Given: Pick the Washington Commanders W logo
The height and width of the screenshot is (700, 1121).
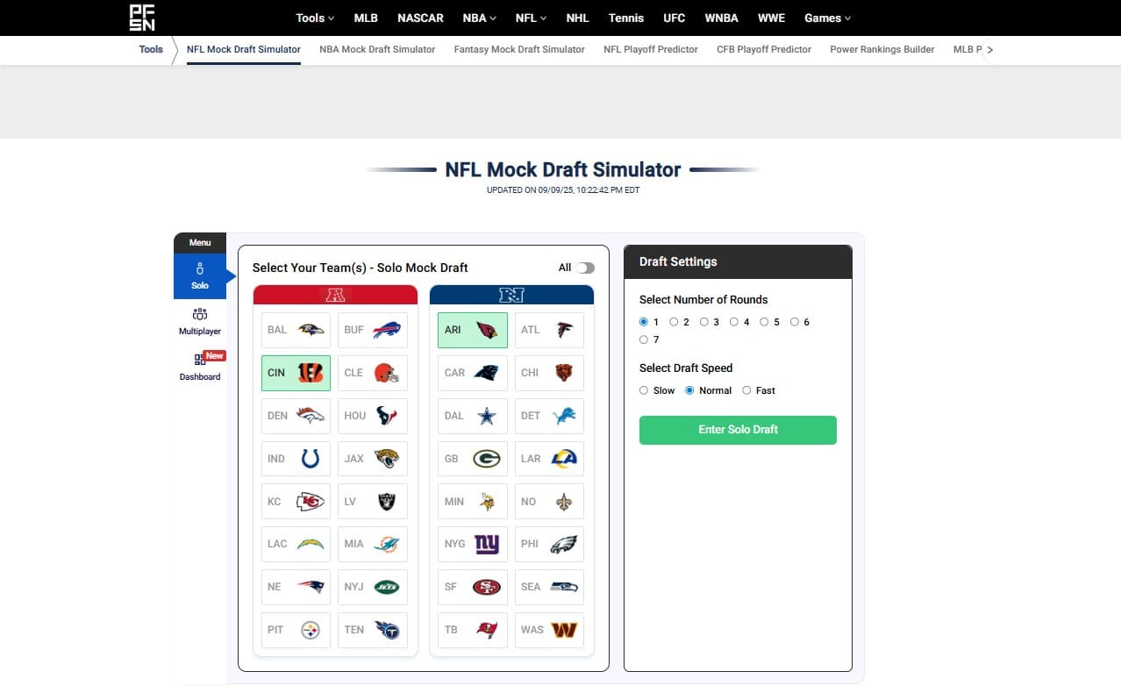Looking at the screenshot, I should click(564, 630).
